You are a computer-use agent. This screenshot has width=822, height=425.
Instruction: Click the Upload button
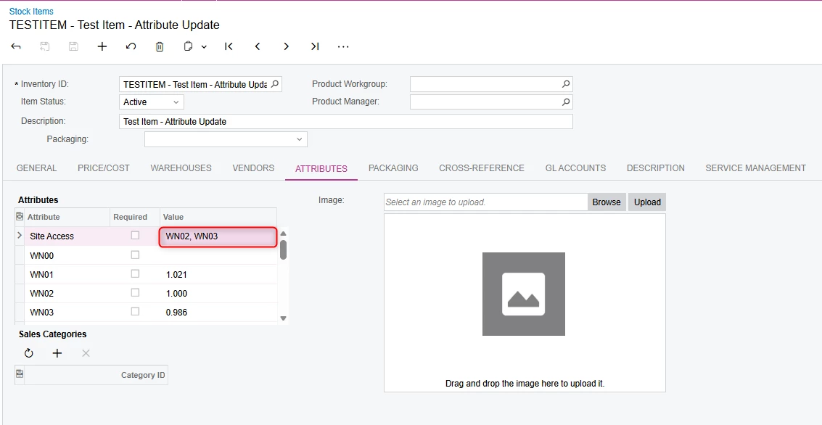pos(647,202)
